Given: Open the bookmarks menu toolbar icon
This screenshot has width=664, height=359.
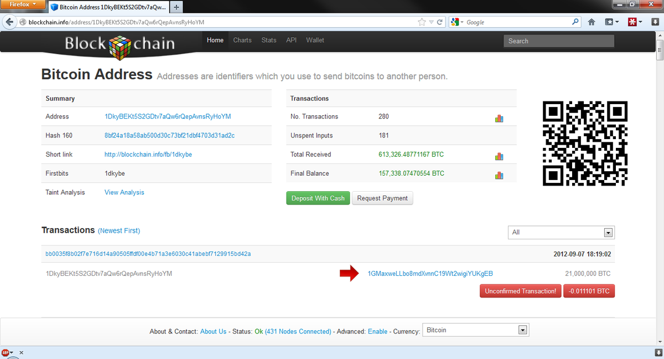Looking at the screenshot, I should coord(611,22).
